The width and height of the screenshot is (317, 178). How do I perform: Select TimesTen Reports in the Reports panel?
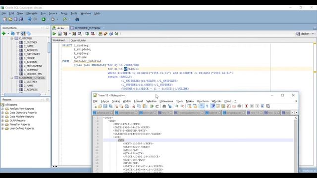coord(20,125)
